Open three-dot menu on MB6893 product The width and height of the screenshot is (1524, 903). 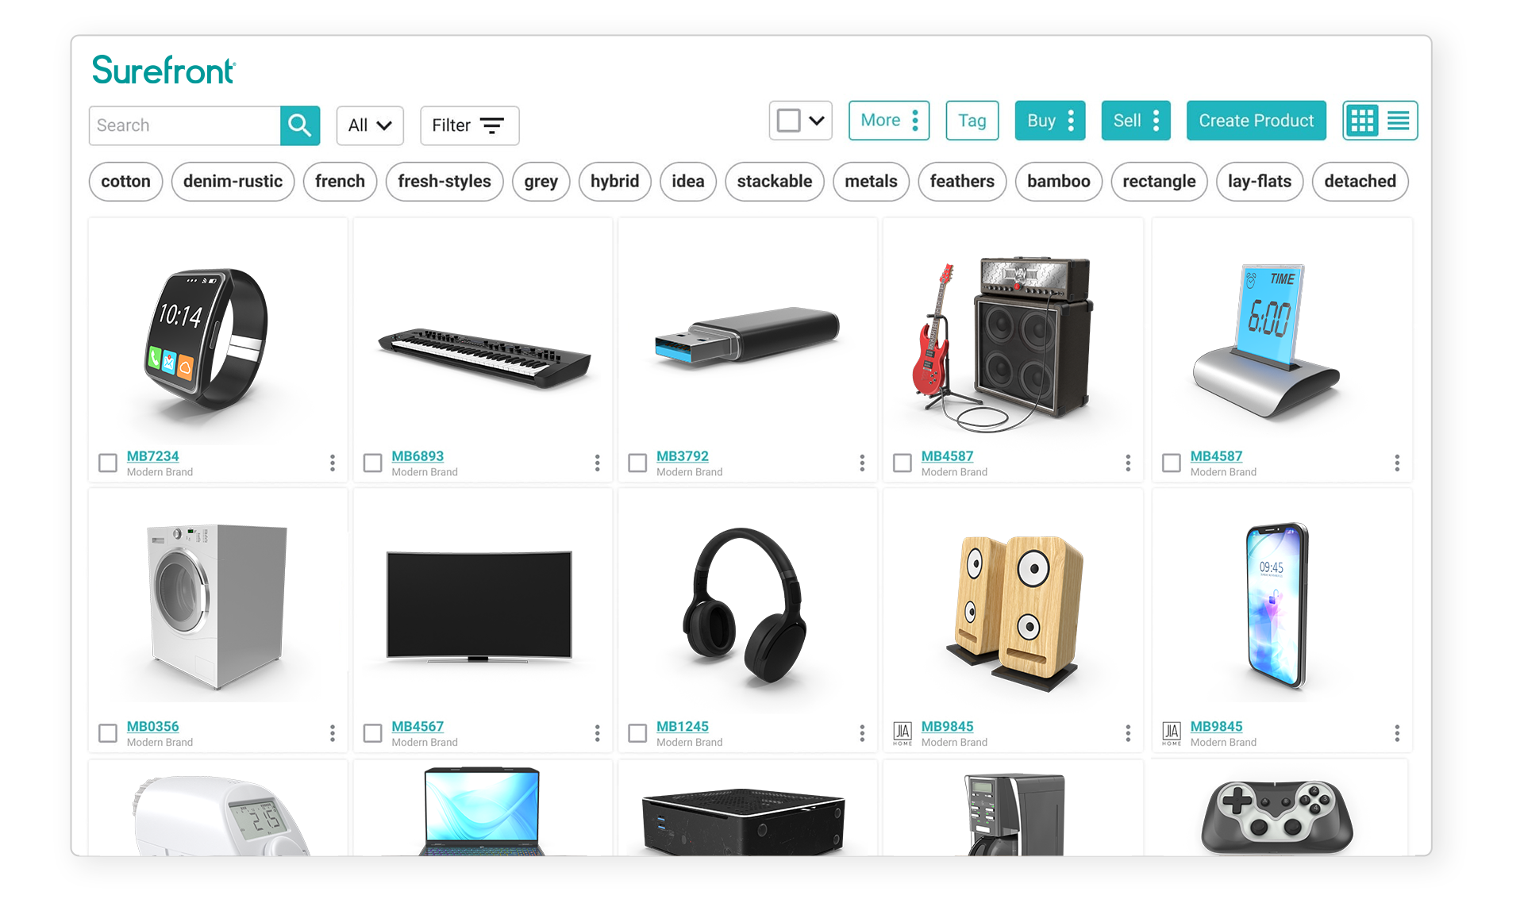pos(598,461)
